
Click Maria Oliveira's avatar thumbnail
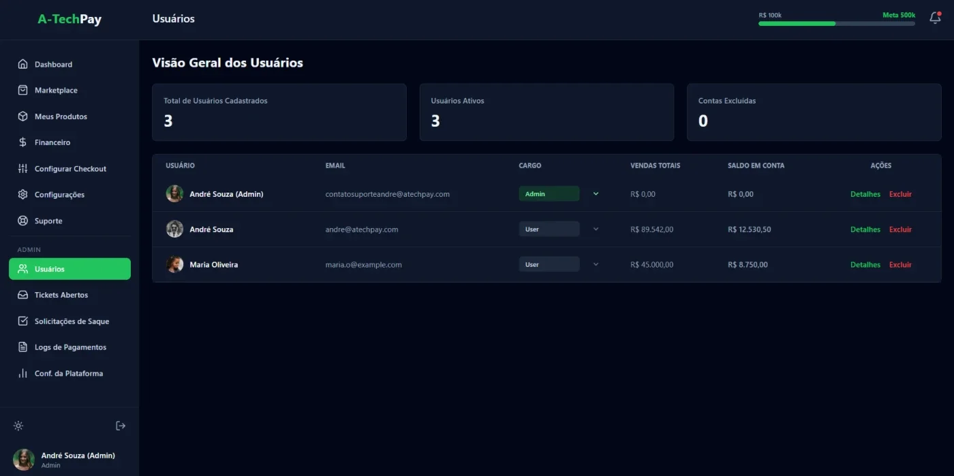point(174,264)
